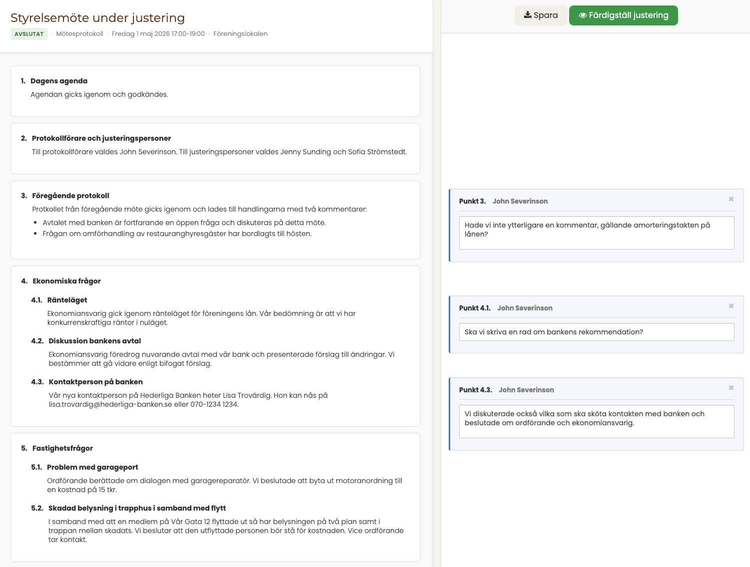Edit the Punkt 3 comment text field
The image size is (750, 567).
pyautogui.click(x=597, y=233)
